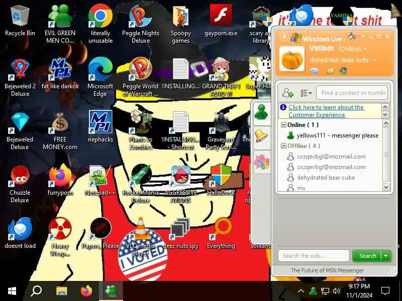Open the Peggle Nights Deluxe shortcut
Viewport: 402px width, 301px height.
(141, 25)
